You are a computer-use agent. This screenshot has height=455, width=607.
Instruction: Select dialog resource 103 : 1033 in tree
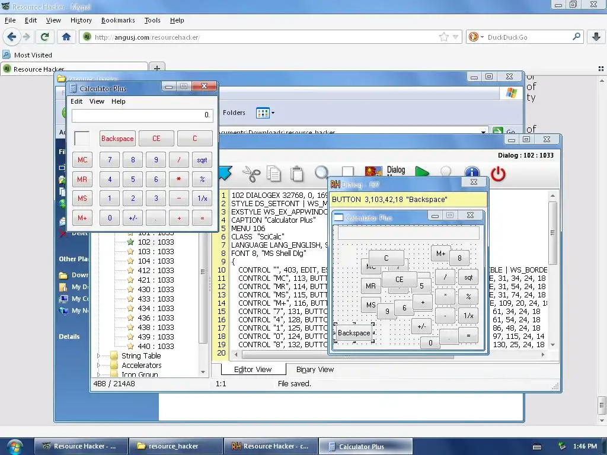pos(156,251)
